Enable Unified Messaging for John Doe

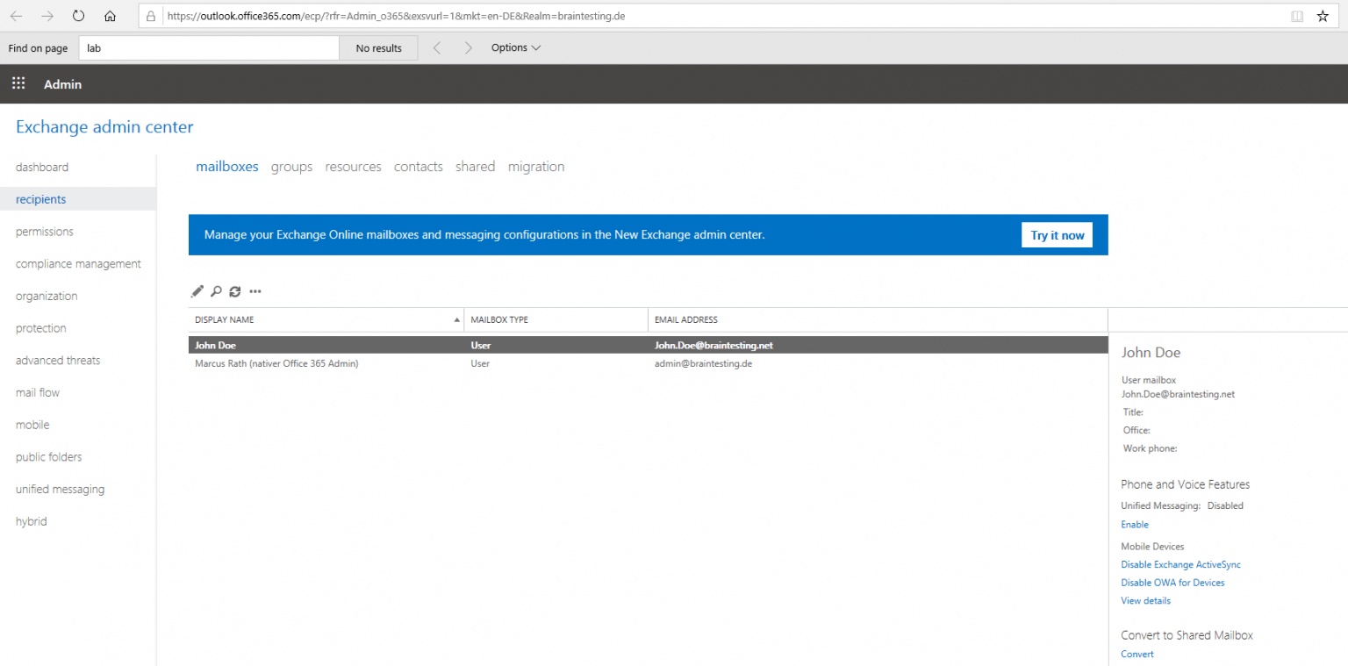(x=1134, y=524)
